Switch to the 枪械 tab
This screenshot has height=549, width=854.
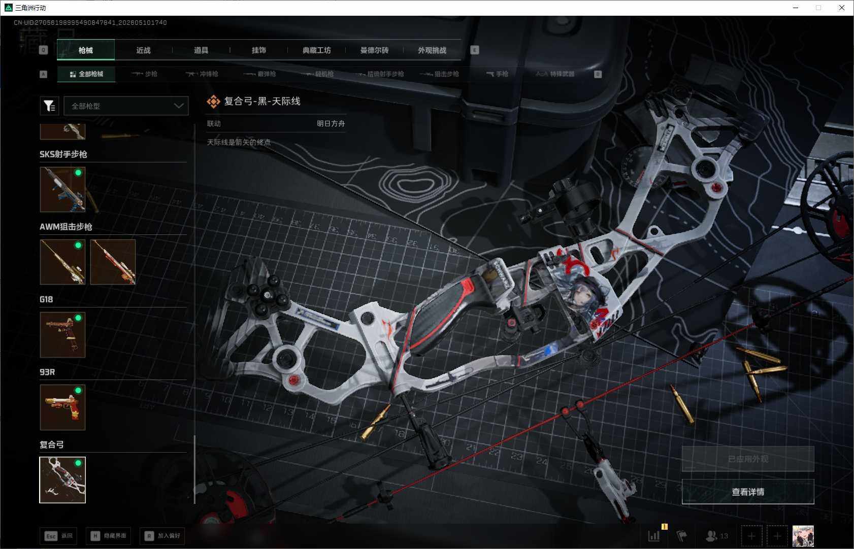[86, 50]
